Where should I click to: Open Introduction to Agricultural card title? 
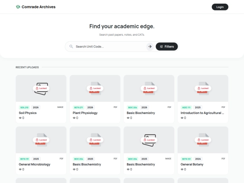point(202,113)
